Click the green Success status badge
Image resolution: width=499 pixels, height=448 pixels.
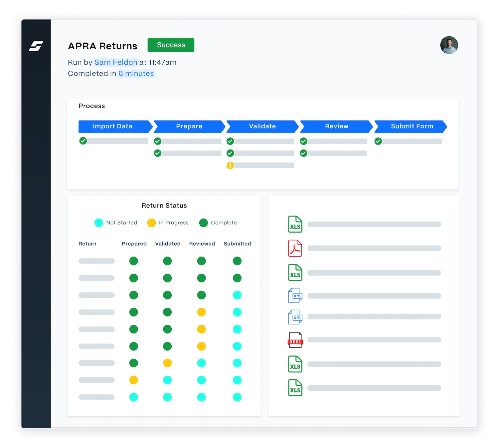coord(171,45)
